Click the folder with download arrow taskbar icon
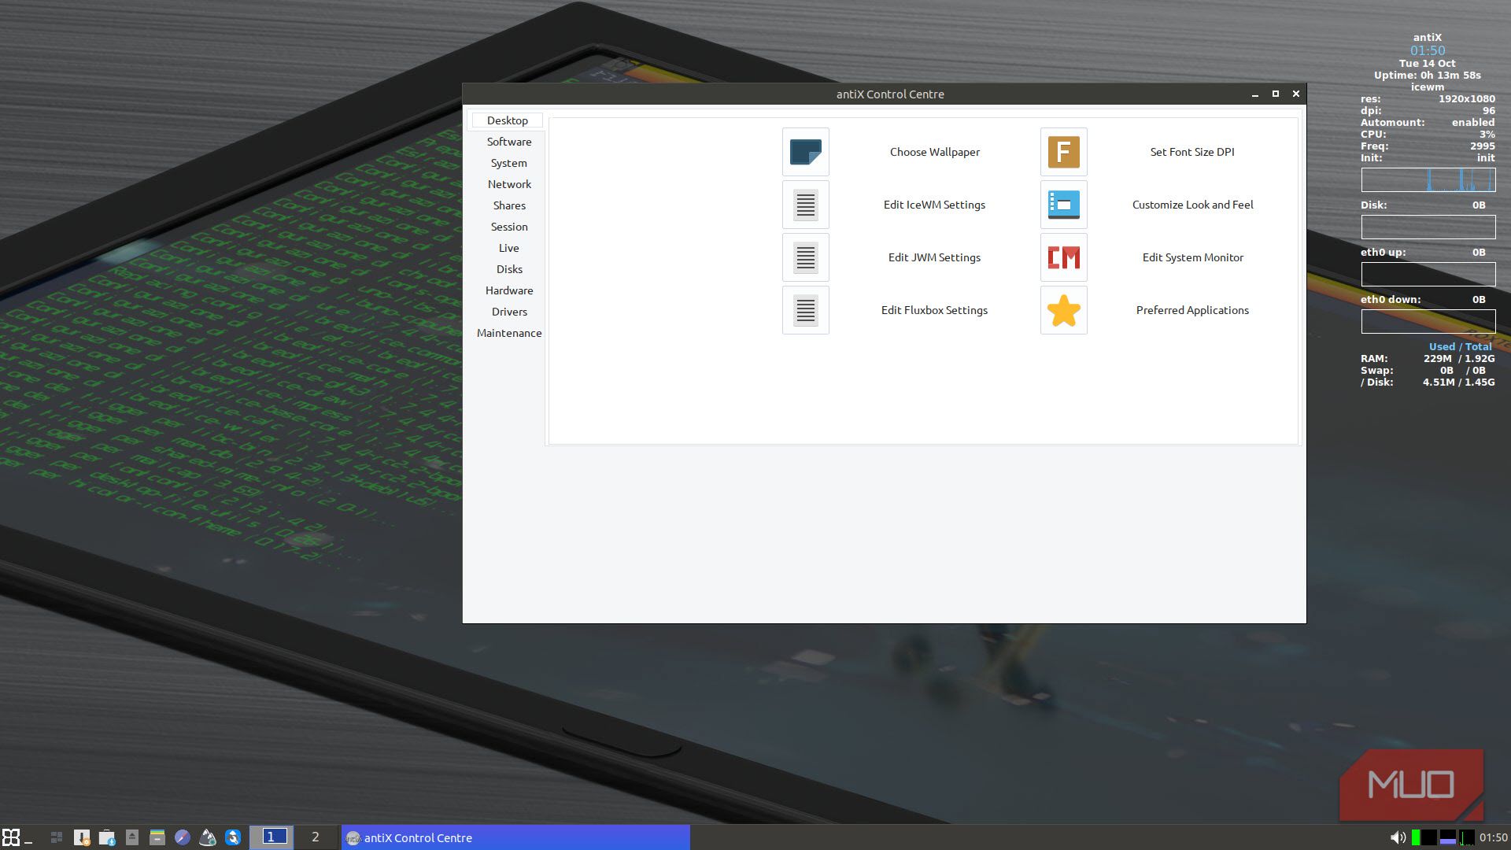 (x=107, y=837)
